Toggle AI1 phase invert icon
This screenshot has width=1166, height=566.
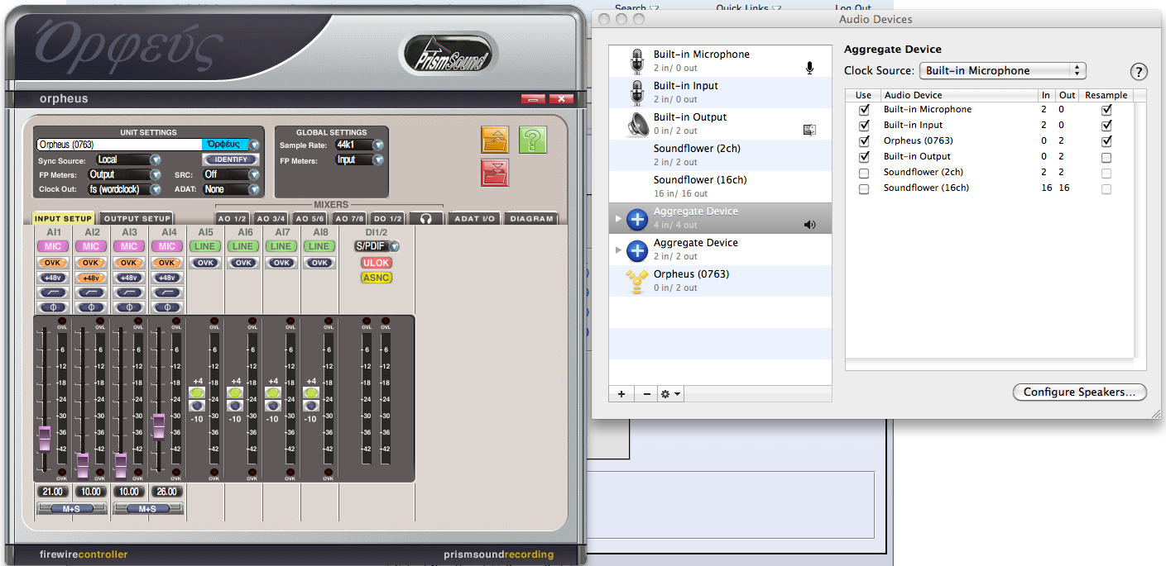pos(53,307)
